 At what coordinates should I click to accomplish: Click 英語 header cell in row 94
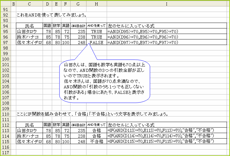pyautogui.click(x=66, y=26)
